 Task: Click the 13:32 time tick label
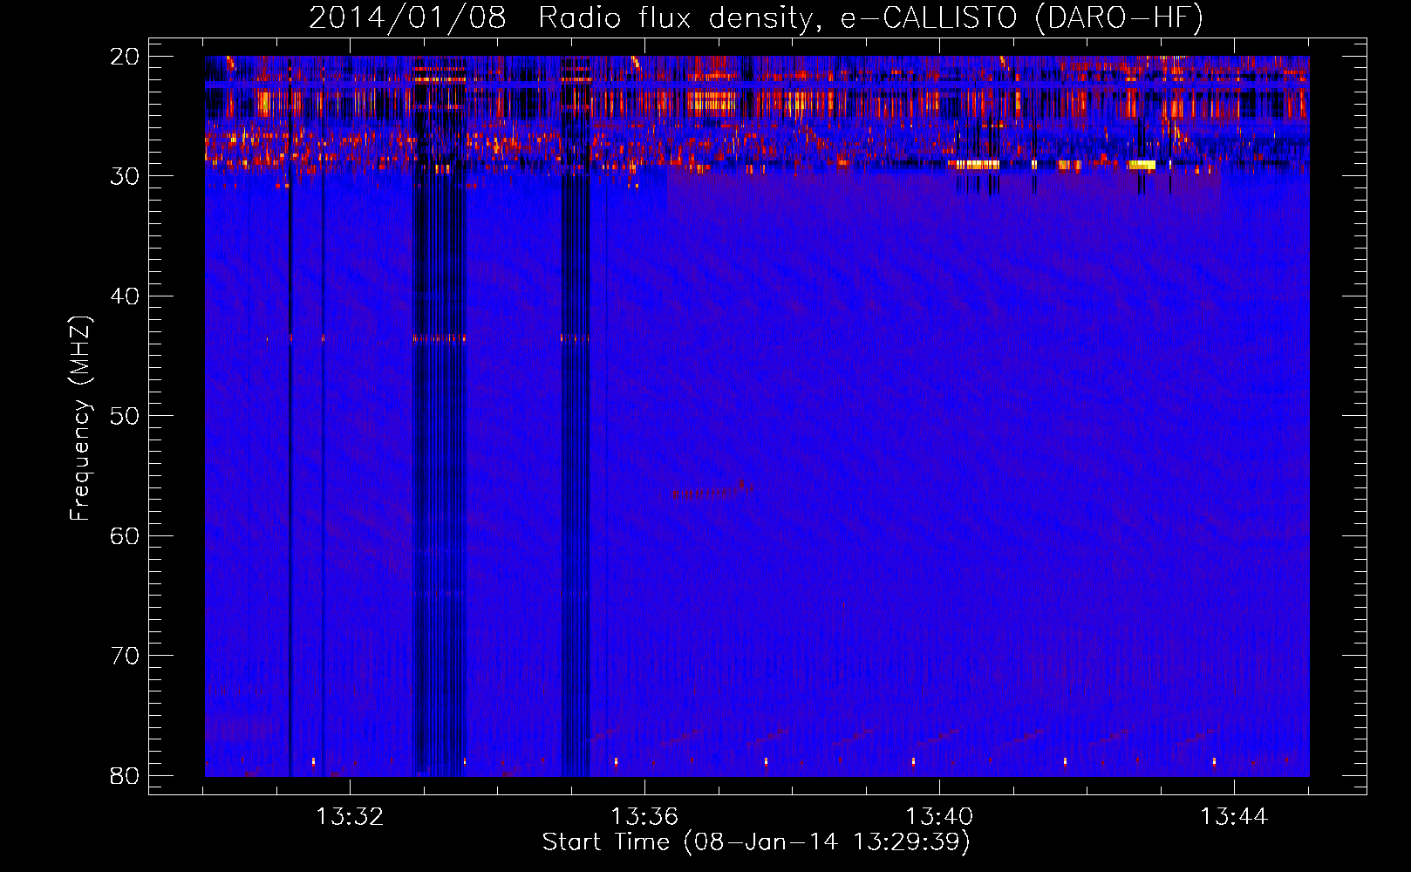[350, 817]
